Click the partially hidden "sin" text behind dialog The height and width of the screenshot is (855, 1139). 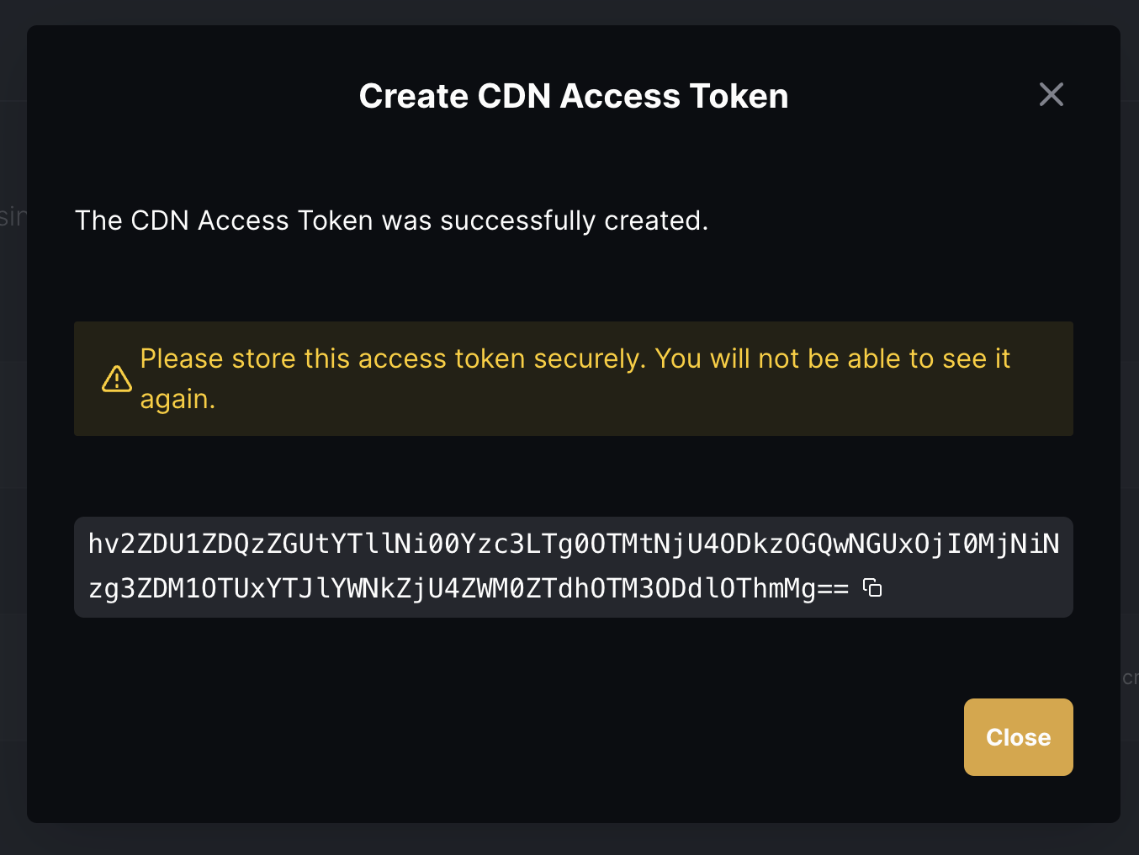13,216
